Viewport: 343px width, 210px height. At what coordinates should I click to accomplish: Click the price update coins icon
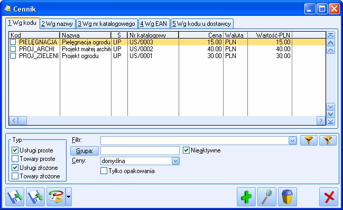coord(56,197)
